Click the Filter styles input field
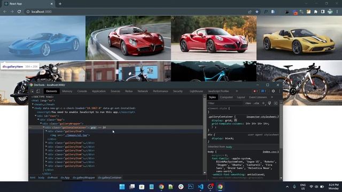The width and height of the screenshot is (342, 192). click(226, 103)
